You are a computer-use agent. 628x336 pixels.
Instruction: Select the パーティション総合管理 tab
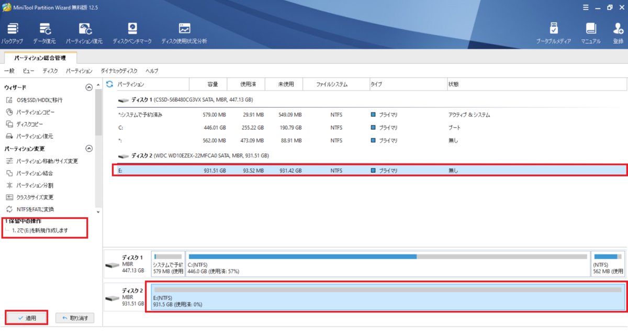40,58
